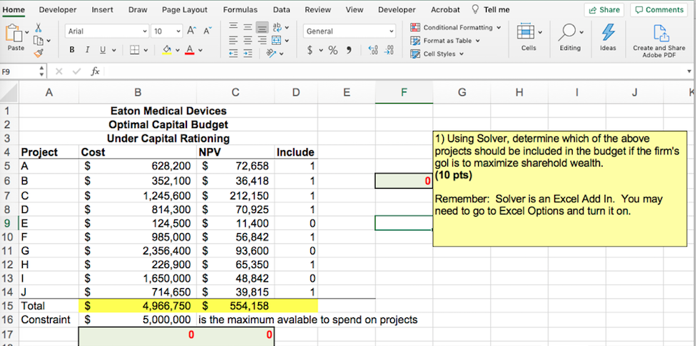Image resolution: width=696 pixels, height=346 pixels.
Task: Increase decimal places
Action: click(x=373, y=51)
